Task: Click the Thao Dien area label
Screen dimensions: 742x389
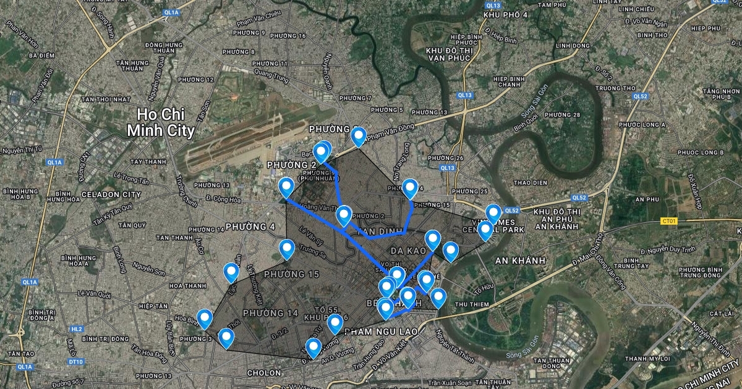Action: tap(531, 183)
